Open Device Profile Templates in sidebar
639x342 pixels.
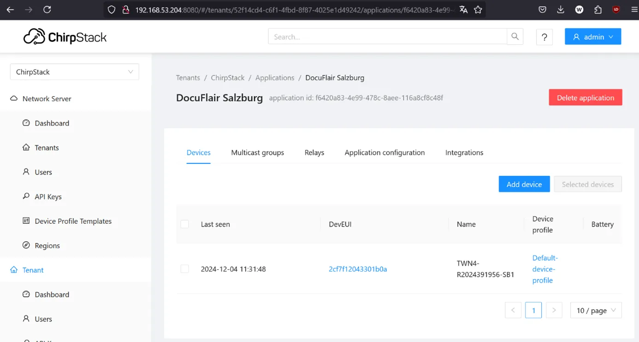coord(73,221)
